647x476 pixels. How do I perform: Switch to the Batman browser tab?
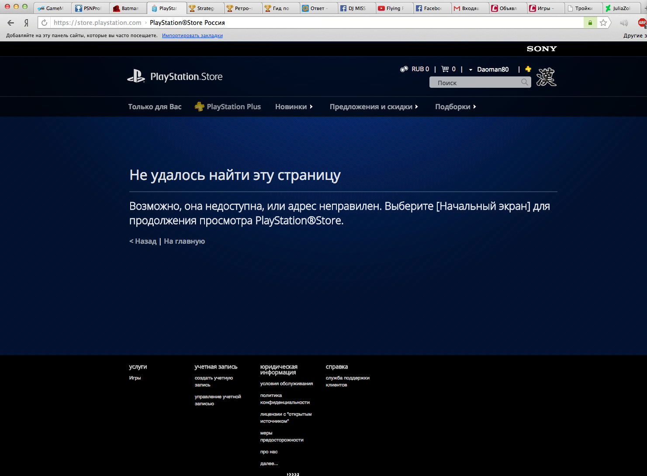coord(127,8)
